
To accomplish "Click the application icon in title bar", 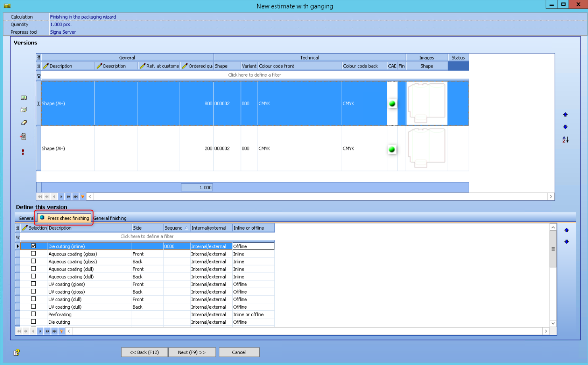I will pyautogui.click(x=7, y=6).
